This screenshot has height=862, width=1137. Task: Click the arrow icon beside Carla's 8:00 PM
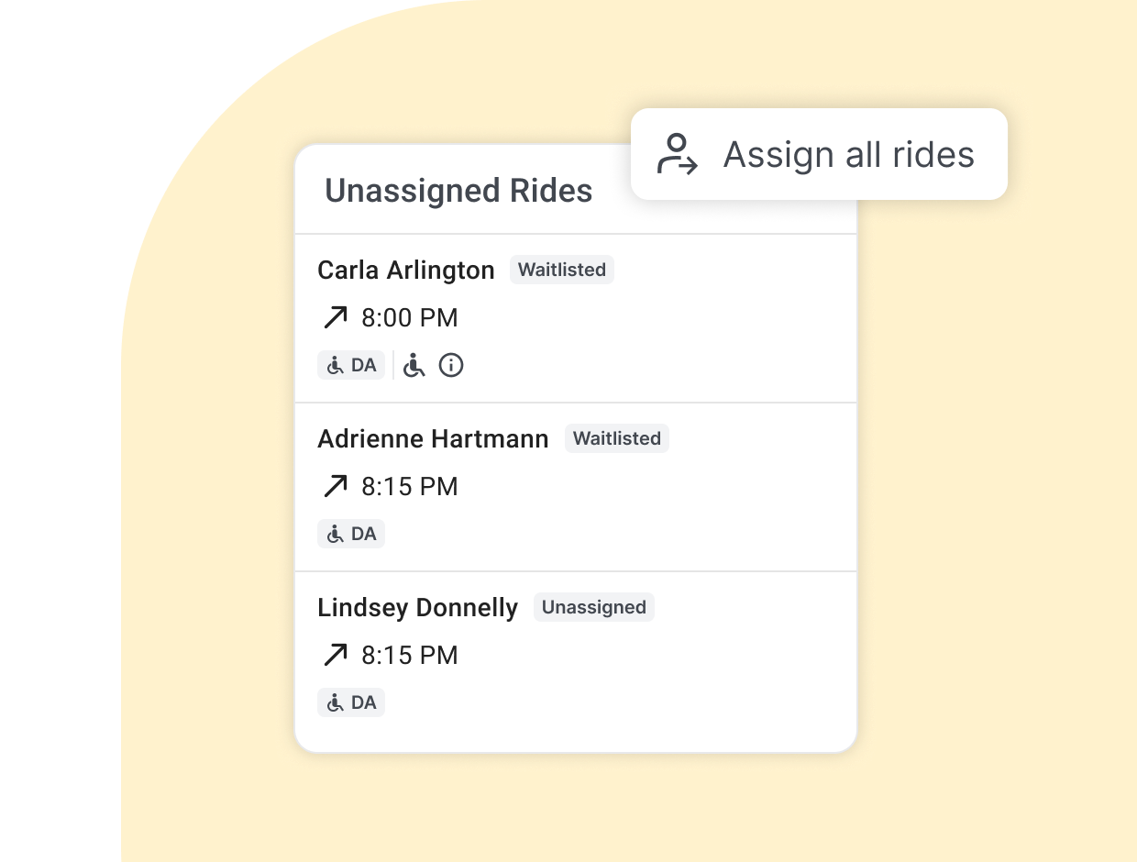click(x=336, y=318)
